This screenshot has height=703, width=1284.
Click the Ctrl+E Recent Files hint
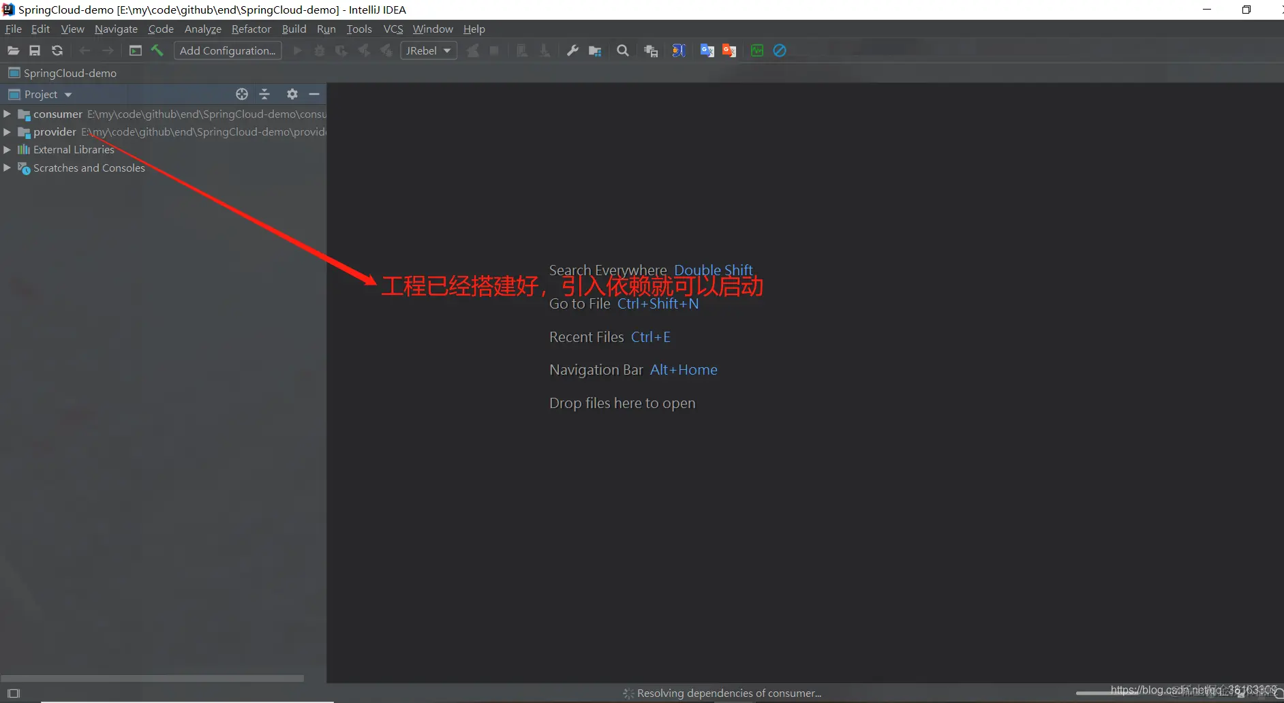(650, 337)
